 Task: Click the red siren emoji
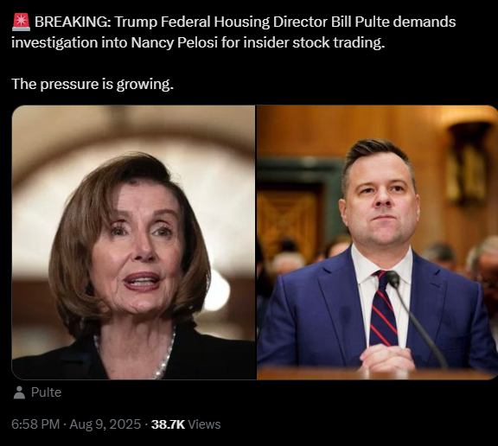[21, 22]
